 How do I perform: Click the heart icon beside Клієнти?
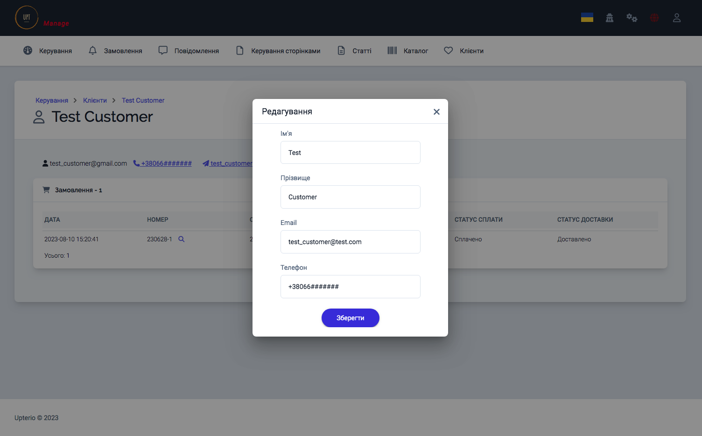point(449,50)
